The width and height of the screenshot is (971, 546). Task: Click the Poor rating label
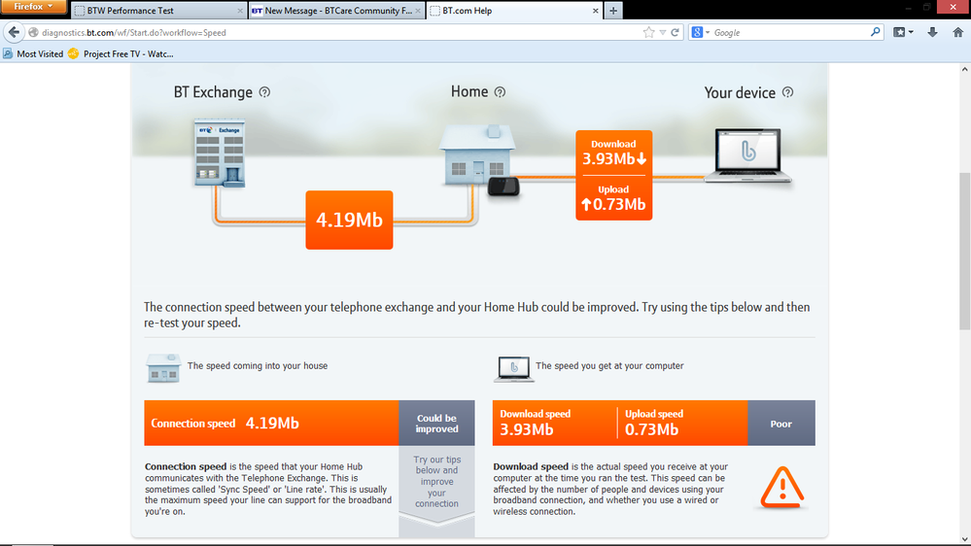(x=780, y=424)
